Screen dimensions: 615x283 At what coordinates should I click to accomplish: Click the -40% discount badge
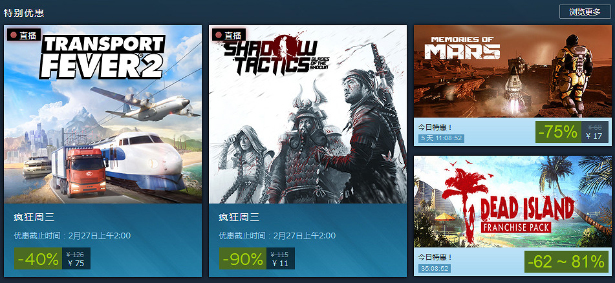tap(38, 258)
